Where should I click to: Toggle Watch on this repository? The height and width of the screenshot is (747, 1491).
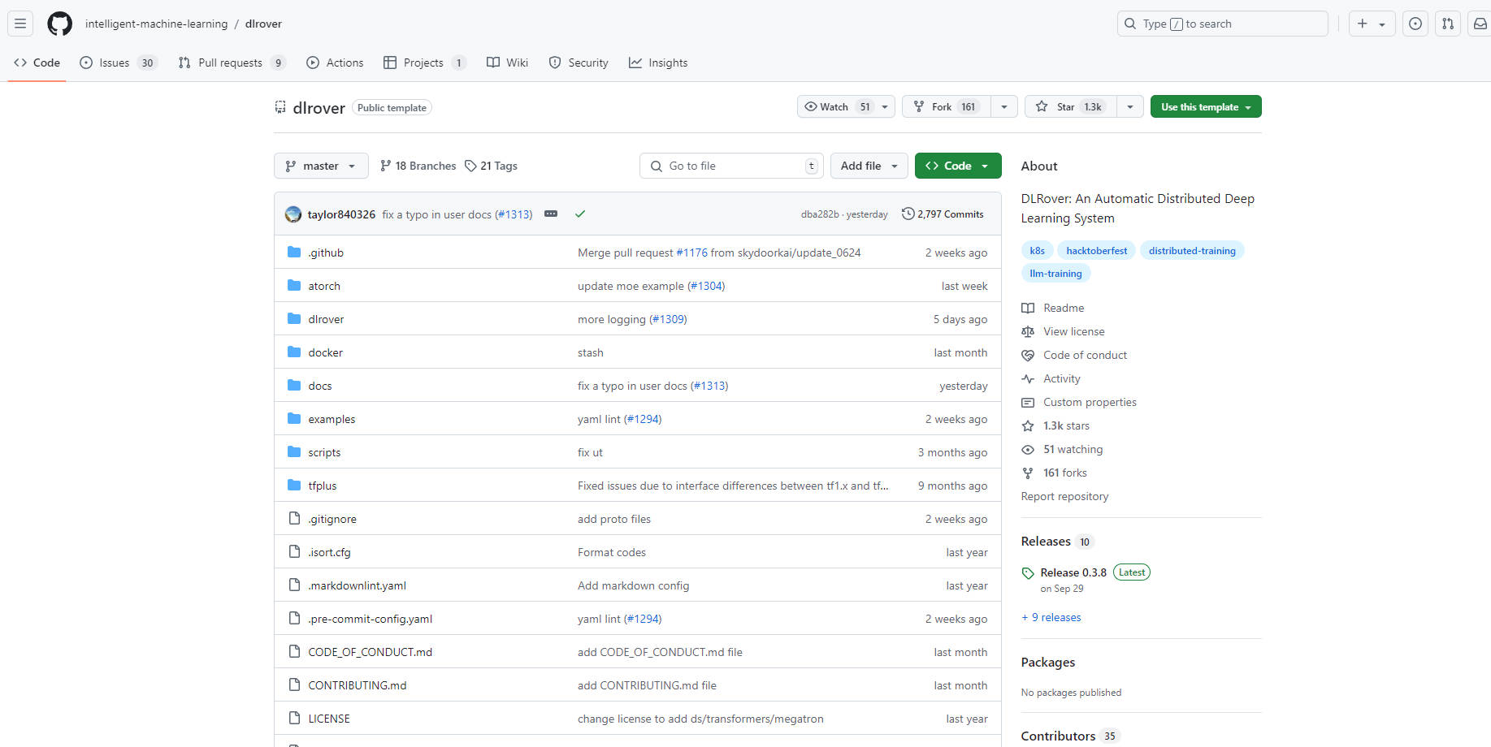(x=835, y=107)
